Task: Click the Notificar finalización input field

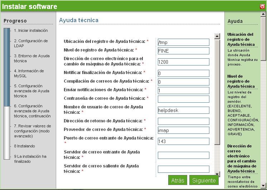Action: coord(183,73)
